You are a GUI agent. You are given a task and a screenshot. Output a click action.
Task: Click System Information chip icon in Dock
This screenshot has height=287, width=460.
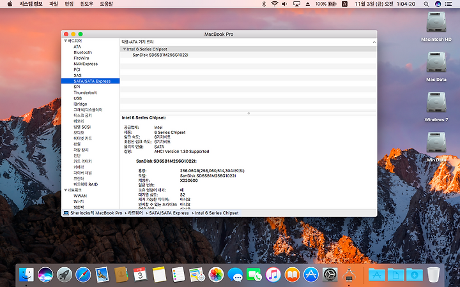349,275
